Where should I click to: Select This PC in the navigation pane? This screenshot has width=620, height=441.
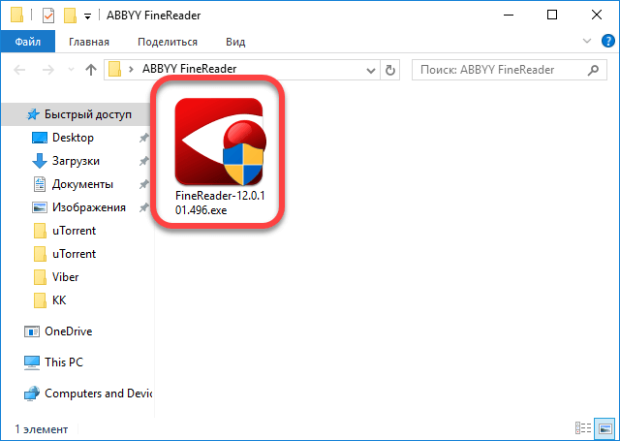tap(64, 362)
